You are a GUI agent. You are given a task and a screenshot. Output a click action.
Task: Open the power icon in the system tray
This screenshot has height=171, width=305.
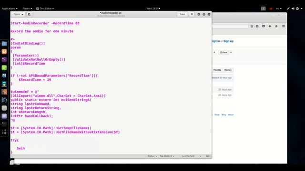click(297, 9)
